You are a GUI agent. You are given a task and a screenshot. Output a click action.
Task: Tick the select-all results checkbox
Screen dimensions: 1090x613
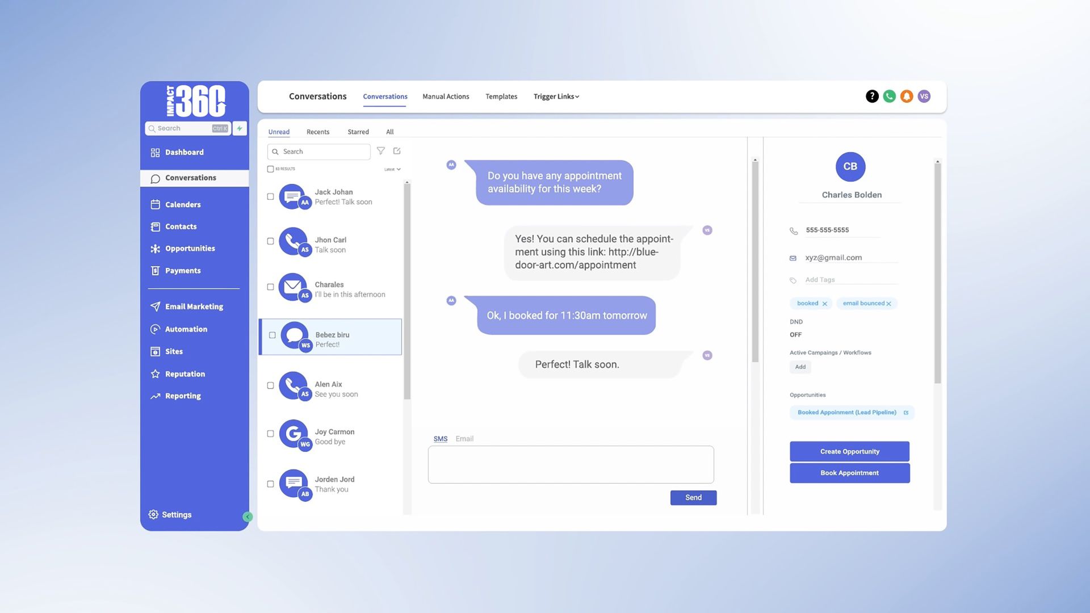click(271, 169)
